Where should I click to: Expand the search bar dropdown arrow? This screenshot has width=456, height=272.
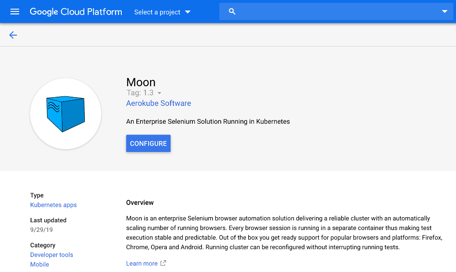pyautogui.click(x=444, y=11)
